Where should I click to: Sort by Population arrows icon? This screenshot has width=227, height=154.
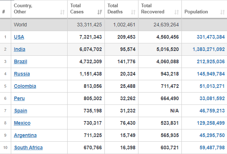223,12
